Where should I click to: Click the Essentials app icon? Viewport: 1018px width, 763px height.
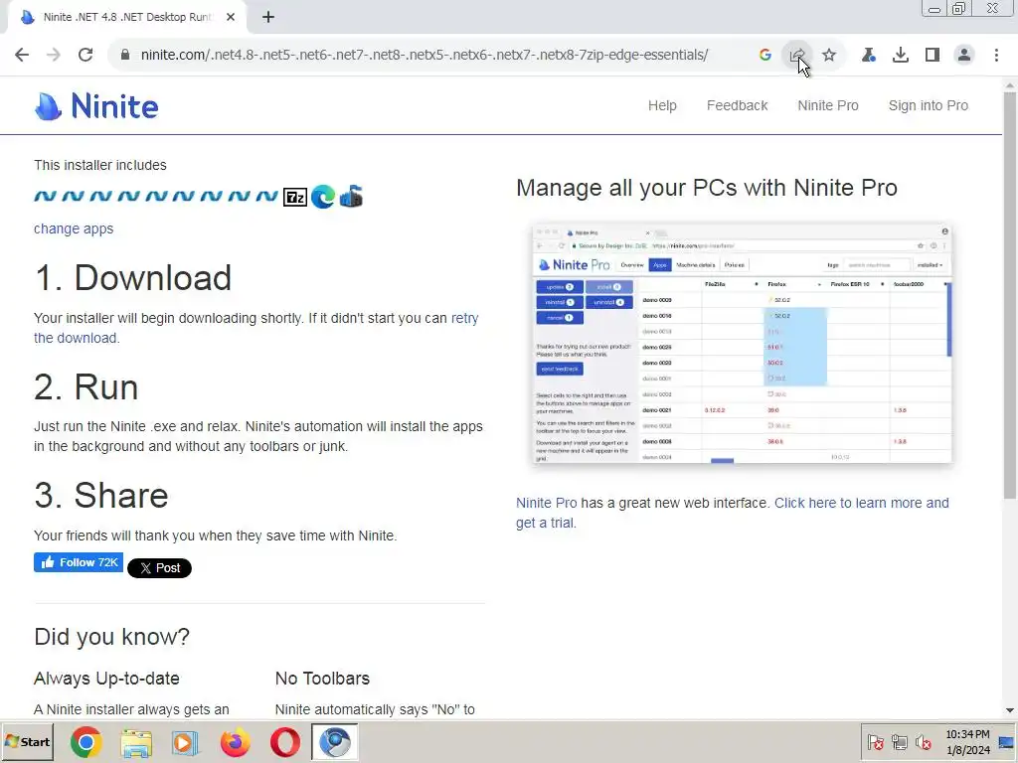tap(351, 197)
